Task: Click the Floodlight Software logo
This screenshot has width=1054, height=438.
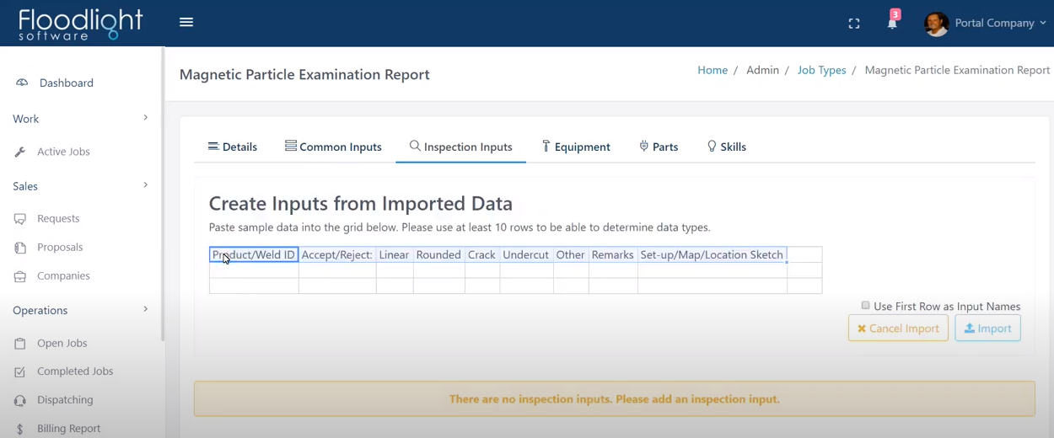Action: pos(81,24)
